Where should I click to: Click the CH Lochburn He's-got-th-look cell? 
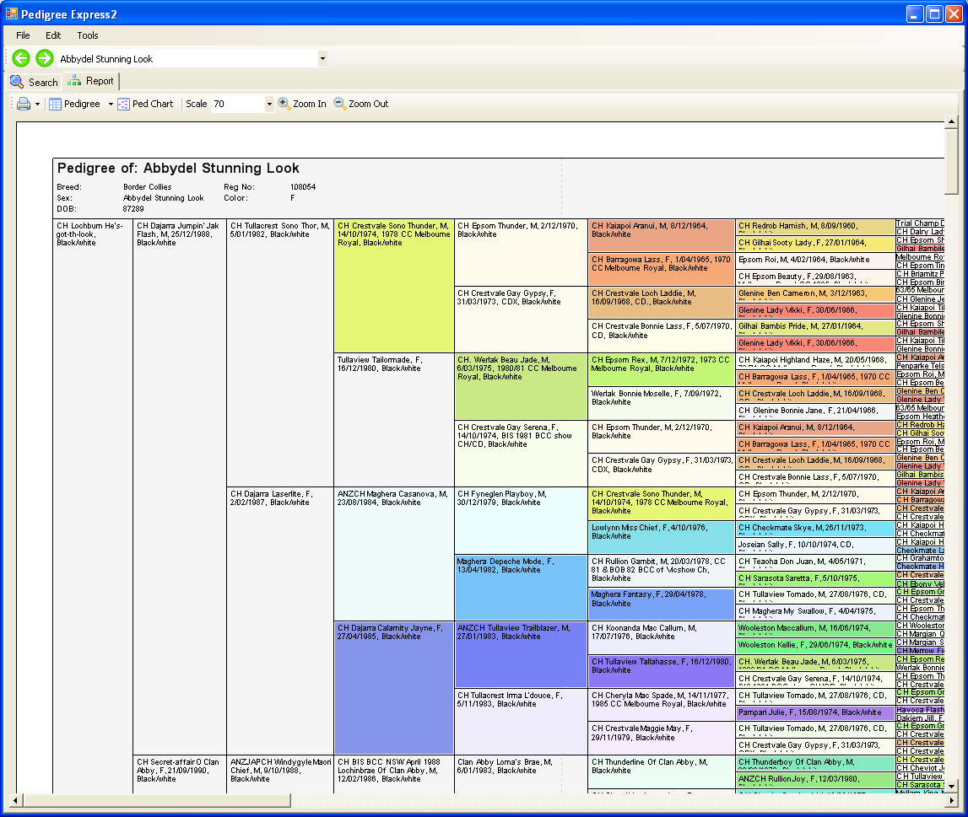point(93,506)
